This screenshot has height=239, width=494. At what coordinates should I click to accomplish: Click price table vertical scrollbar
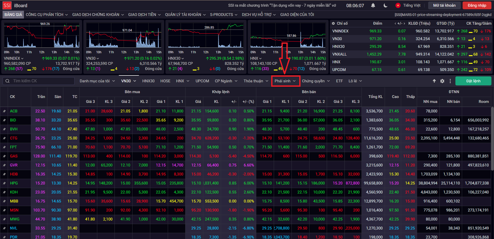492,139
